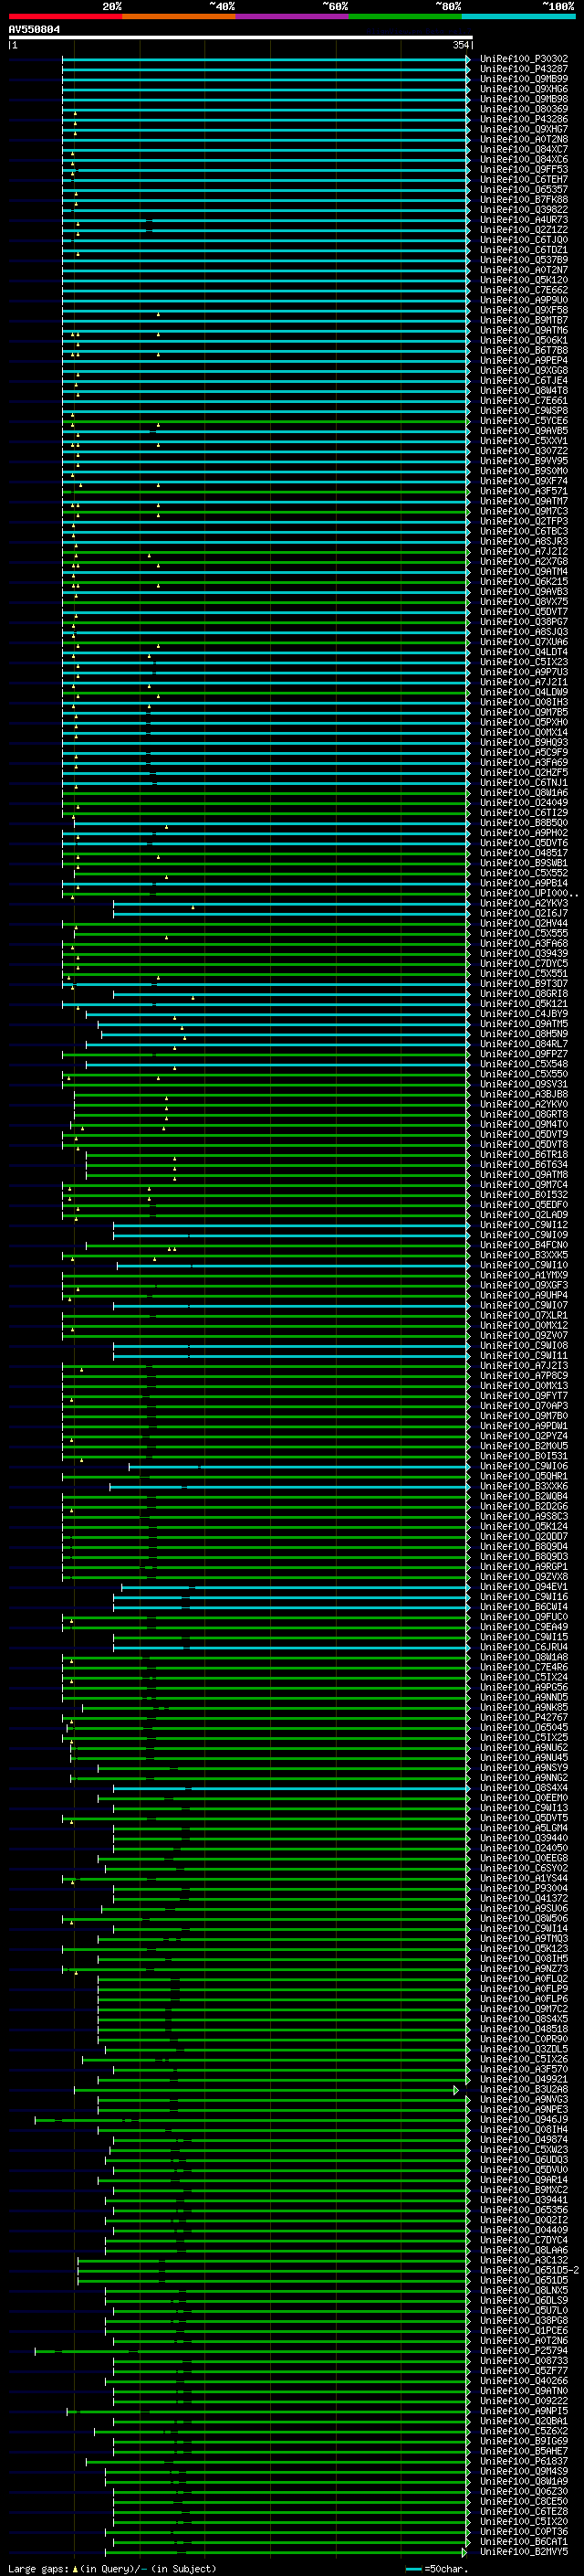Click hit name UniRef100_Q2LAD9

pyautogui.click(x=524, y=1215)
